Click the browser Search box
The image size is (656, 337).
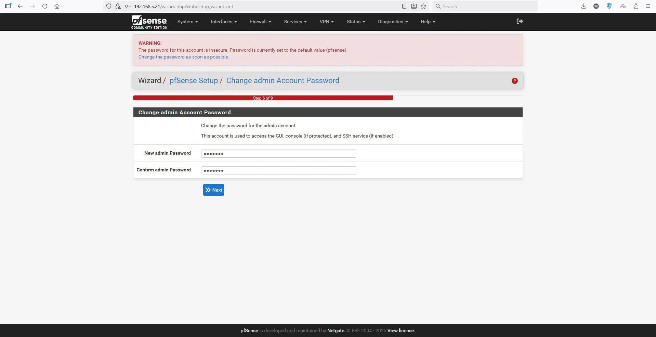(x=485, y=6)
